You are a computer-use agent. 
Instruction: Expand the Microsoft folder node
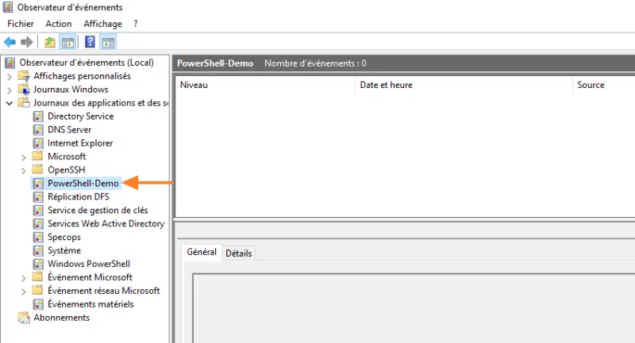[24, 157]
